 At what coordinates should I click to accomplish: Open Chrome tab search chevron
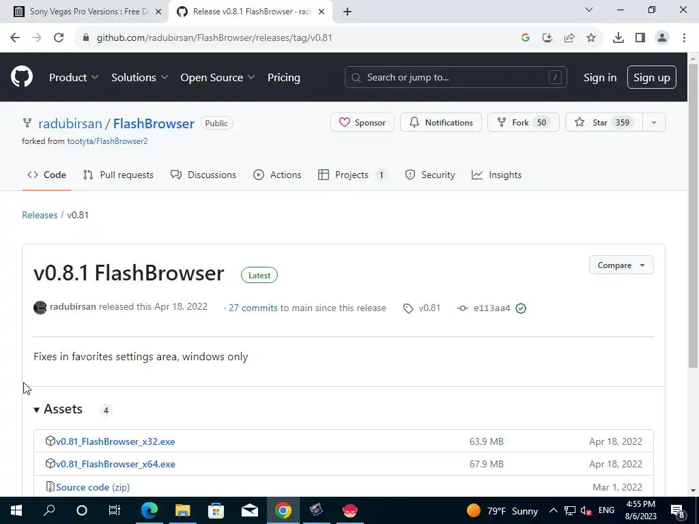589,10
